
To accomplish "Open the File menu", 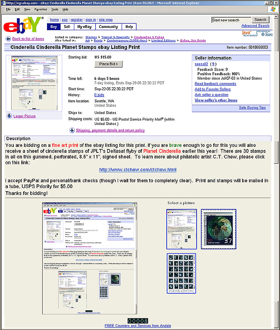I will 8,9.
